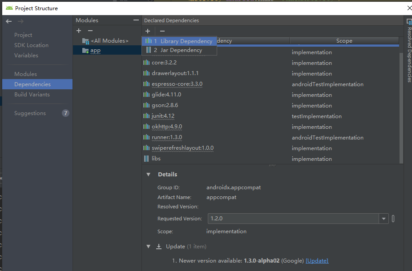Click the dependency list vertical scrollbar
Viewport: 412px width, 271px height.
click(401, 108)
